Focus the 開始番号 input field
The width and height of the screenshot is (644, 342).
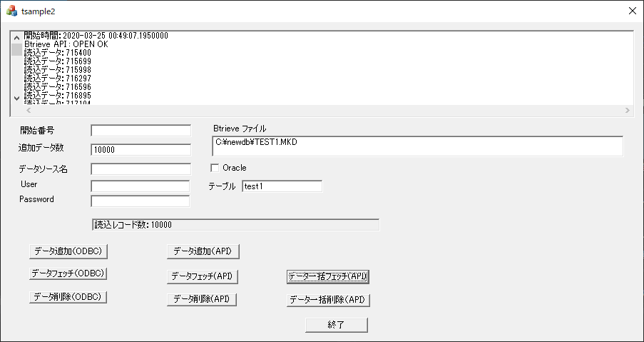(x=140, y=131)
